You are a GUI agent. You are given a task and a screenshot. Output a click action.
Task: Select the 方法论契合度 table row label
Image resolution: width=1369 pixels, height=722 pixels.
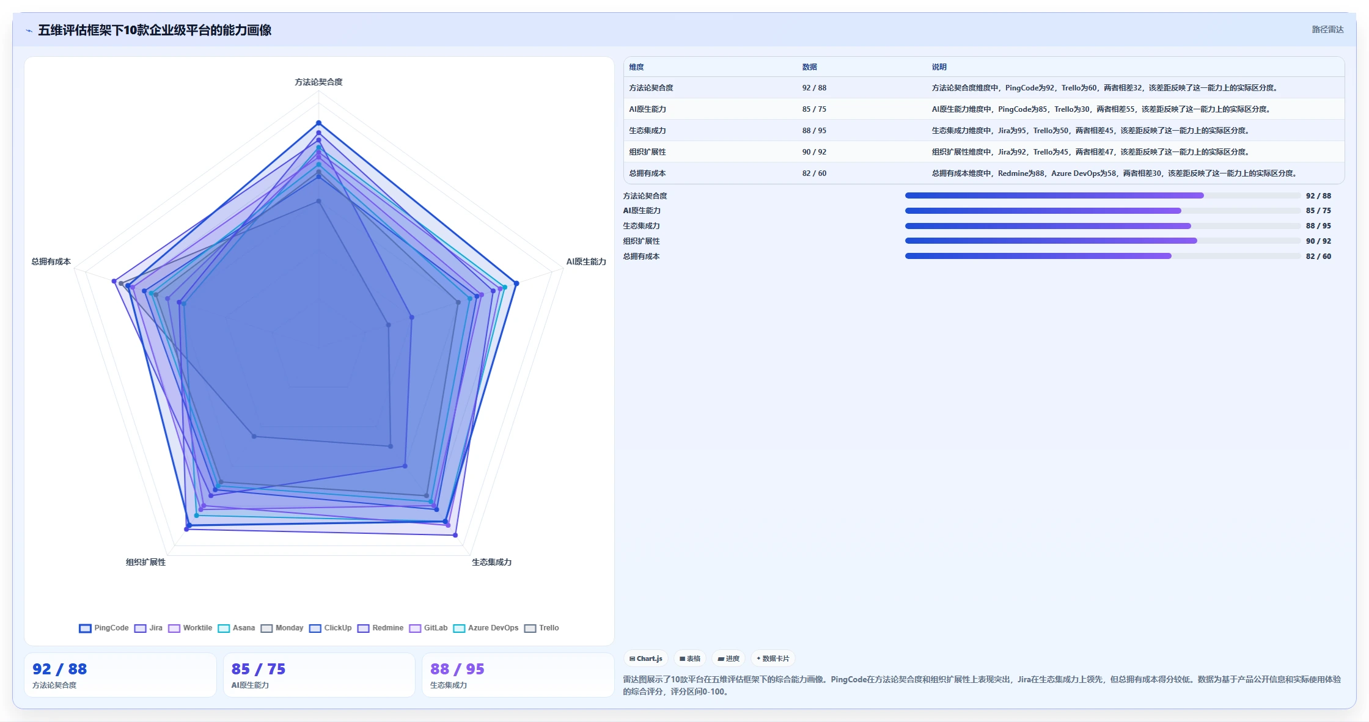(651, 88)
